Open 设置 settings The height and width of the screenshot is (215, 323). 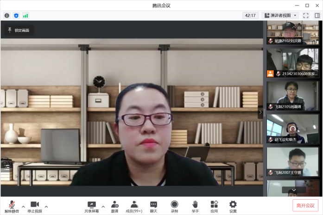pos(233,206)
